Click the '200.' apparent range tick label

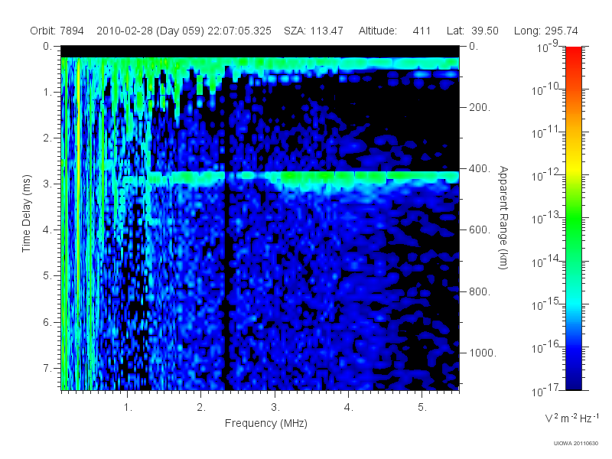pos(480,107)
